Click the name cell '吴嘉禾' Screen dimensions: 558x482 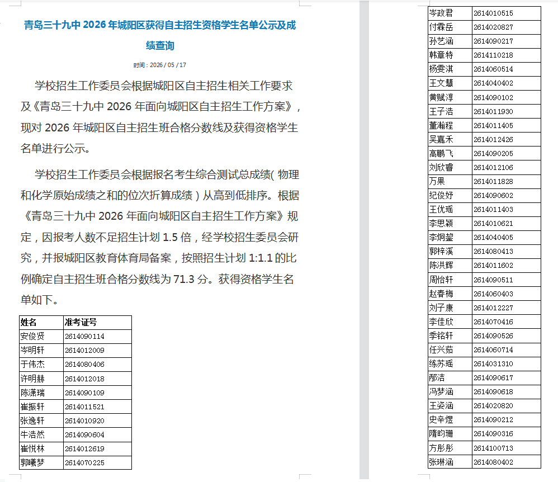tap(450, 140)
